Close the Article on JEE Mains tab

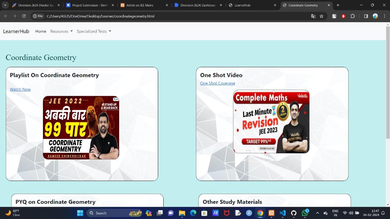167,5
